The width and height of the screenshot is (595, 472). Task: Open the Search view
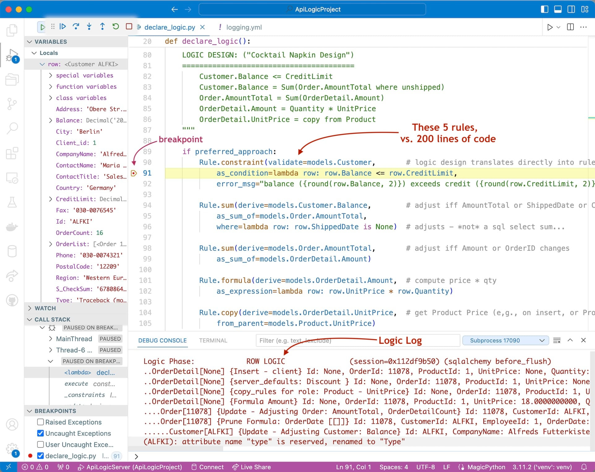(12, 128)
